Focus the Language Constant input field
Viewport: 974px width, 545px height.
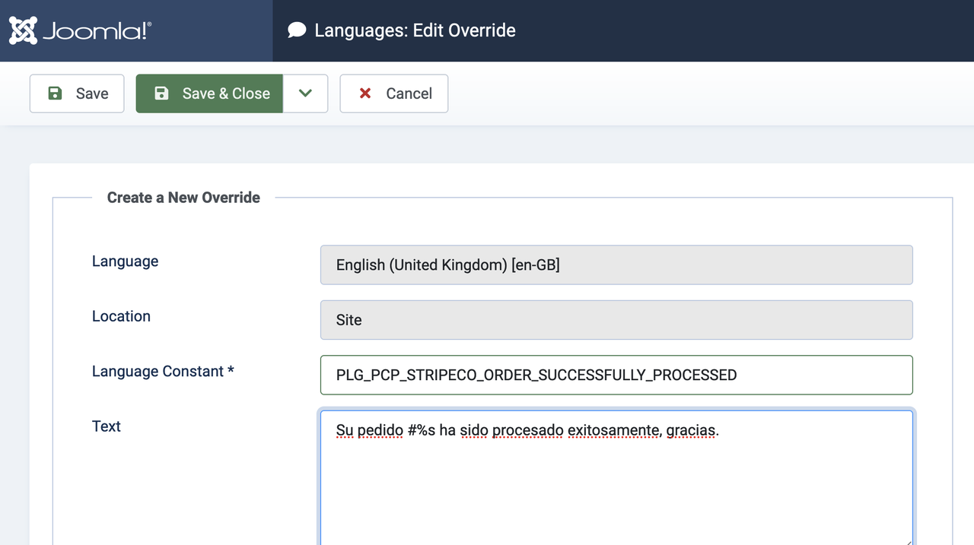coord(616,375)
